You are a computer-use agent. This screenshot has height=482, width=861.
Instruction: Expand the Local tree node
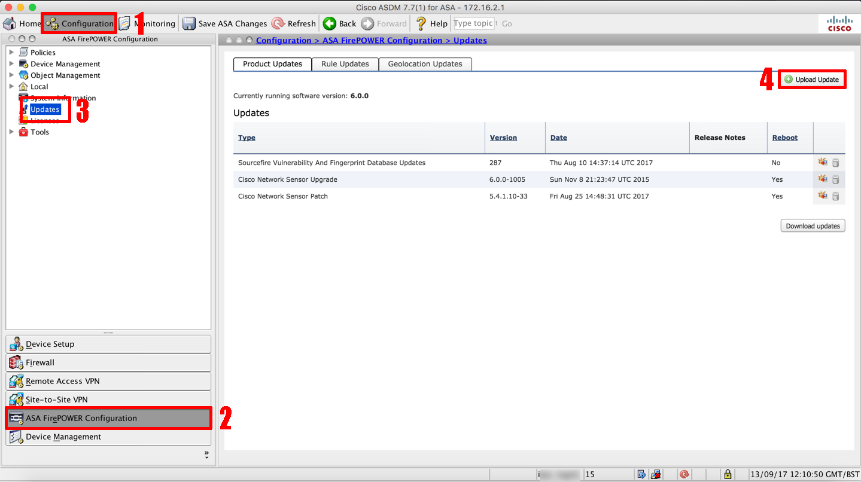point(11,86)
